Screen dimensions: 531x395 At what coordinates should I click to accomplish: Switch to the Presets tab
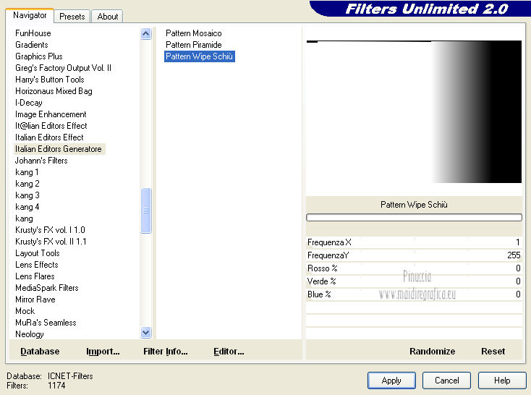[72, 16]
